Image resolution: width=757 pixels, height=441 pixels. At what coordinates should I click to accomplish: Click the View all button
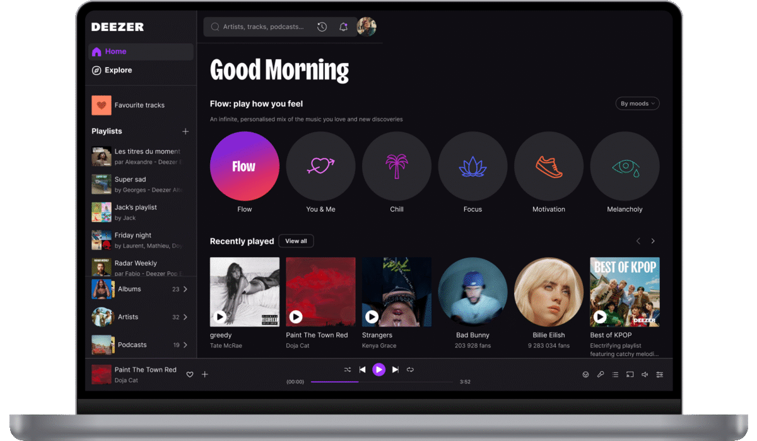pyautogui.click(x=296, y=241)
